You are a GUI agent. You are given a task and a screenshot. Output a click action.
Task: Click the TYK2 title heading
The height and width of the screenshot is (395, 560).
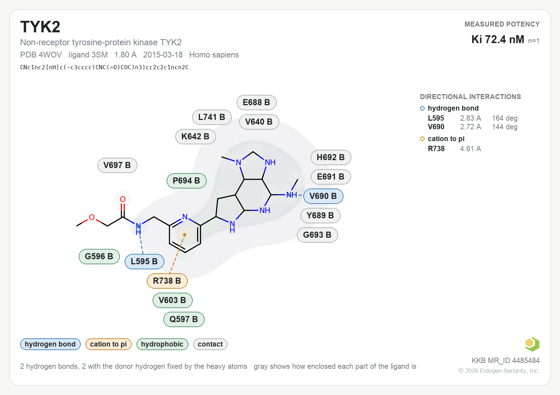[40, 27]
